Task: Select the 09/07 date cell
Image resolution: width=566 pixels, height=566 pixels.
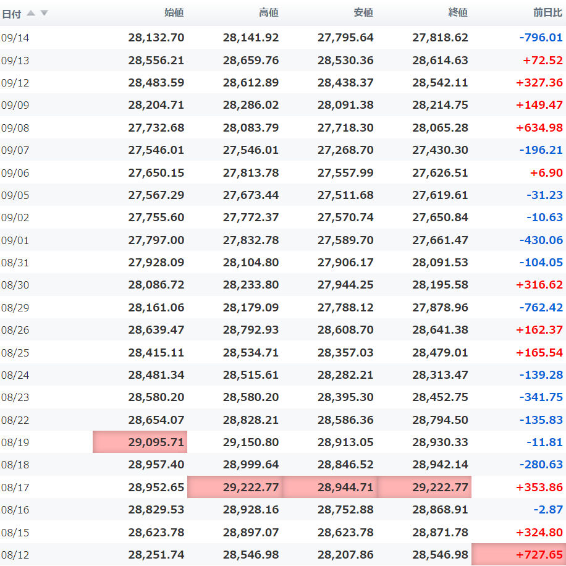Action: (x=15, y=151)
